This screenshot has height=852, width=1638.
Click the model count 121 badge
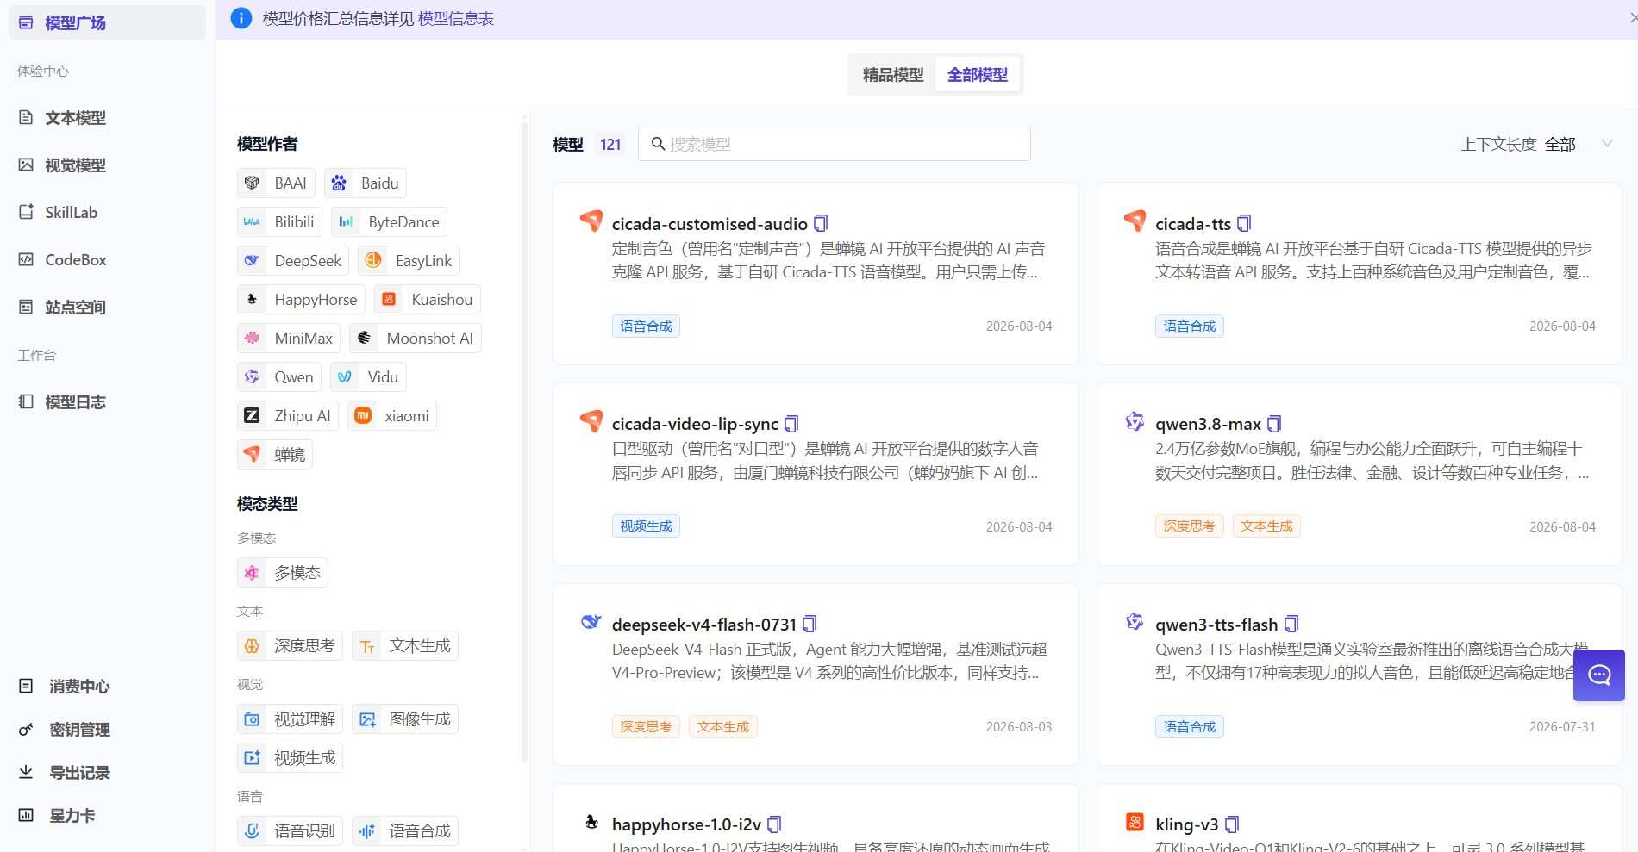pos(610,144)
